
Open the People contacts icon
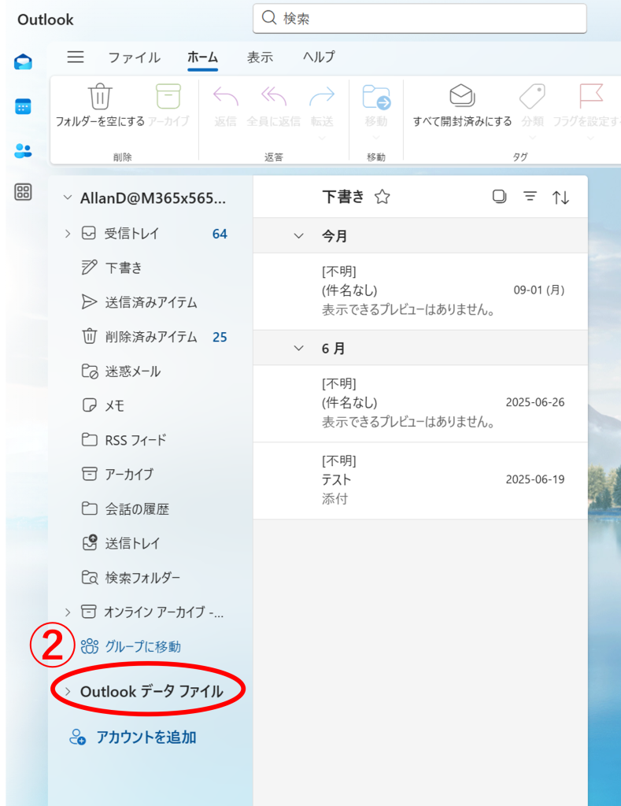coord(24,150)
